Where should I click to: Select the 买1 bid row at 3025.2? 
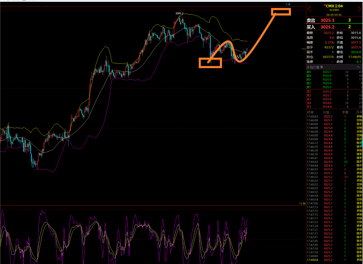334,92
